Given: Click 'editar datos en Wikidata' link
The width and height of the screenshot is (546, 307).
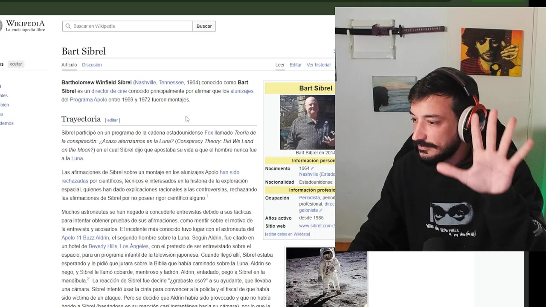Looking at the screenshot, I should coord(288,234).
